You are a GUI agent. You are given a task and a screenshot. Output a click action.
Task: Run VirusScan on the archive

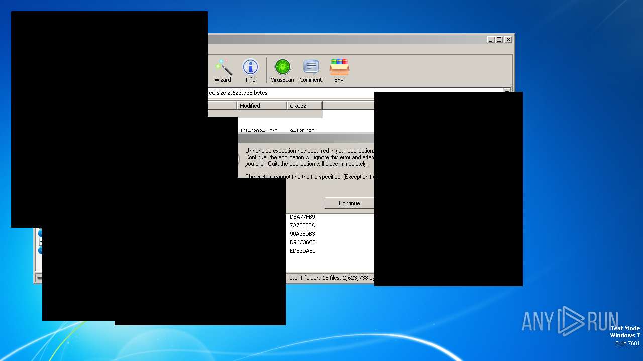point(282,71)
